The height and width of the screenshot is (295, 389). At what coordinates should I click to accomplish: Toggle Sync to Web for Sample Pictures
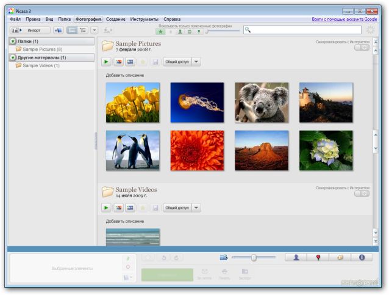pos(362,48)
